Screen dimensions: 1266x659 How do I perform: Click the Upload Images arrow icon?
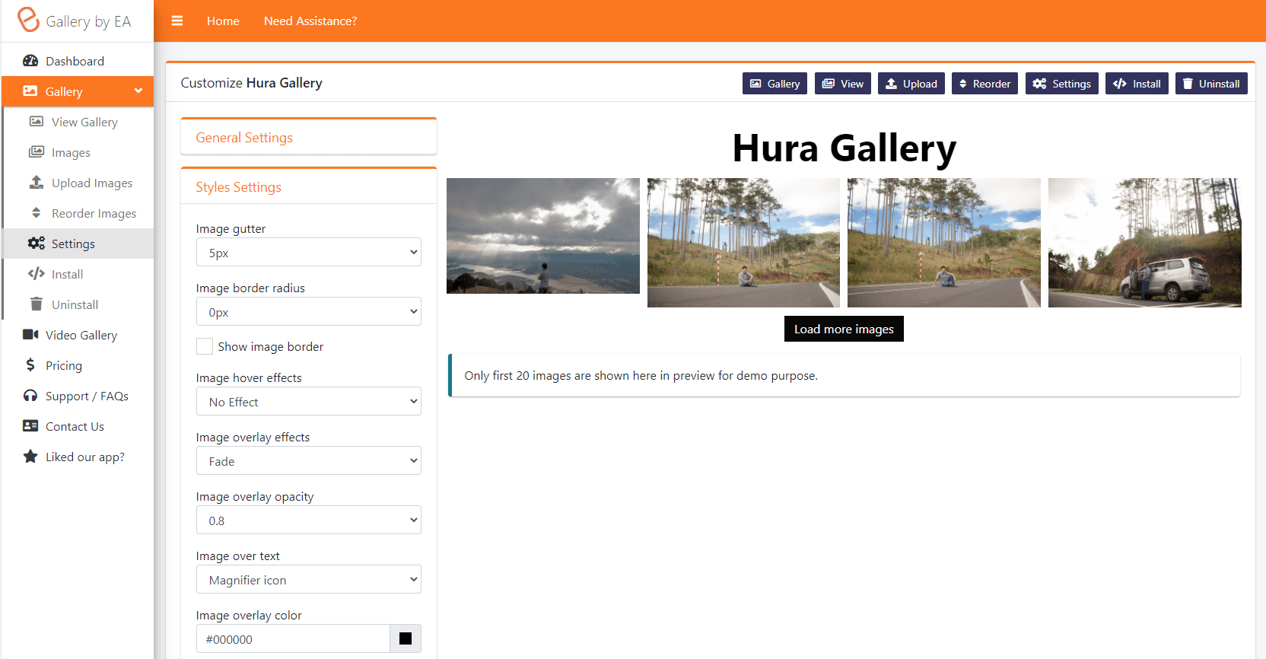click(37, 182)
